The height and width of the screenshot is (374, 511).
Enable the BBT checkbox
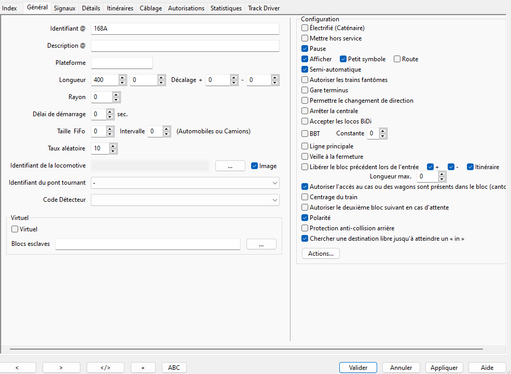pos(305,134)
